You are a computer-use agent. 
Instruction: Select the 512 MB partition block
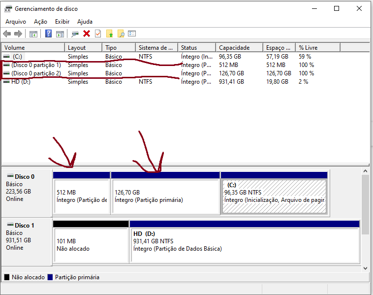click(82, 194)
